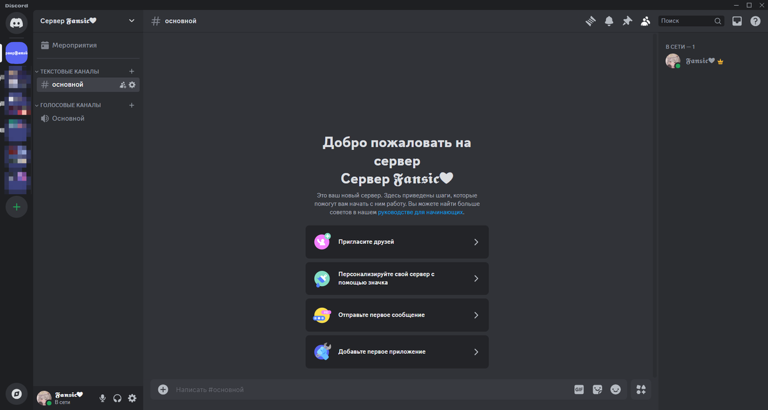Select the Fansic server icon in sidebar
This screenshot has width=768, height=410.
(17, 53)
